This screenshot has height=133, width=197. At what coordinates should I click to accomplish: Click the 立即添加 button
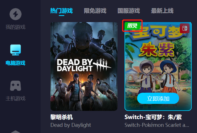158,99
